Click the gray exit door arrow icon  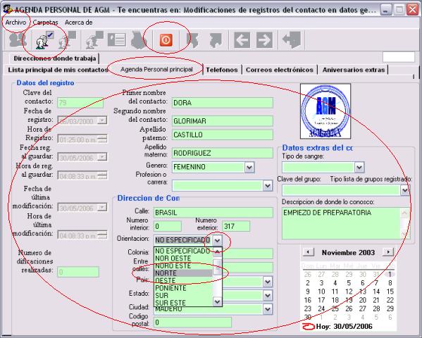point(292,40)
